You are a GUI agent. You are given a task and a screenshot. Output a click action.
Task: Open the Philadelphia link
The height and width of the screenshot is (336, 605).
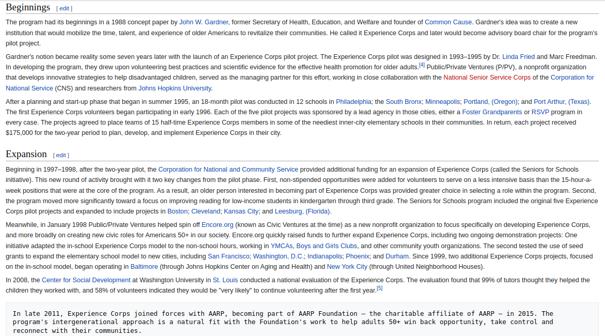353,101
